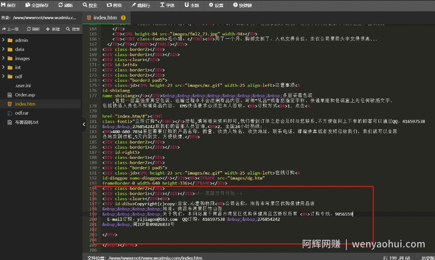
Task: Open the 设置 settings gear
Action: [216, 5]
